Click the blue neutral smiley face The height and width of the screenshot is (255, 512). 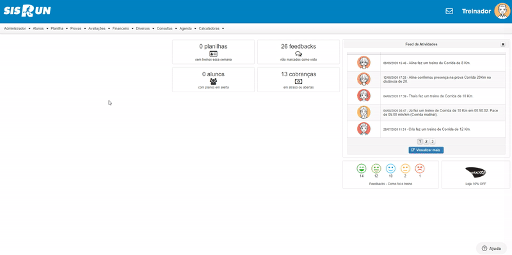(390, 169)
